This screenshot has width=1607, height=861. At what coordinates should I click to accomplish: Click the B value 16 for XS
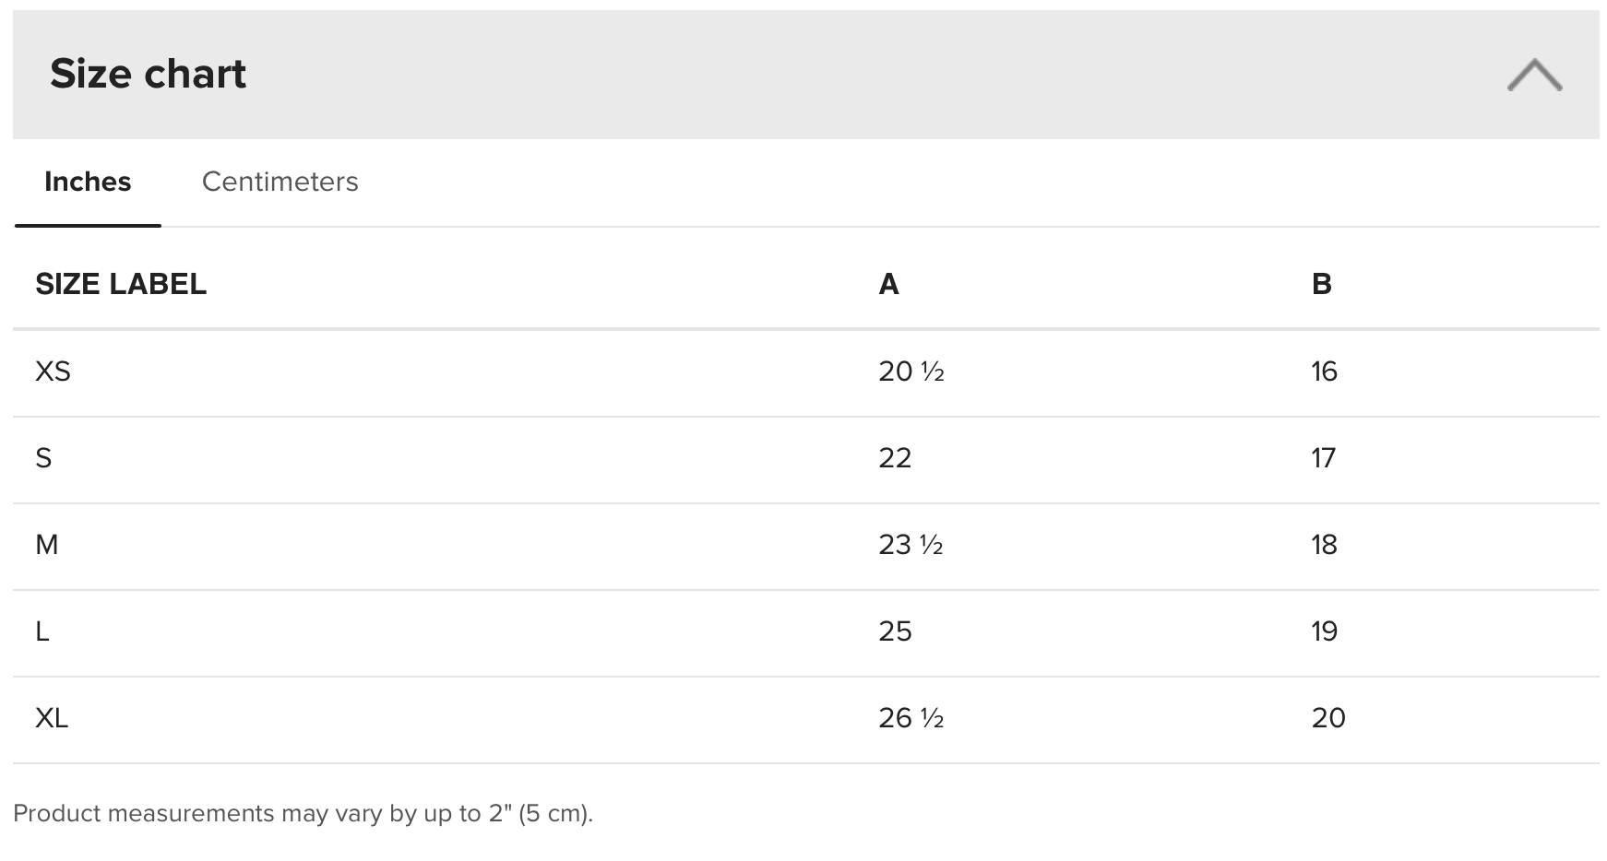(1325, 372)
